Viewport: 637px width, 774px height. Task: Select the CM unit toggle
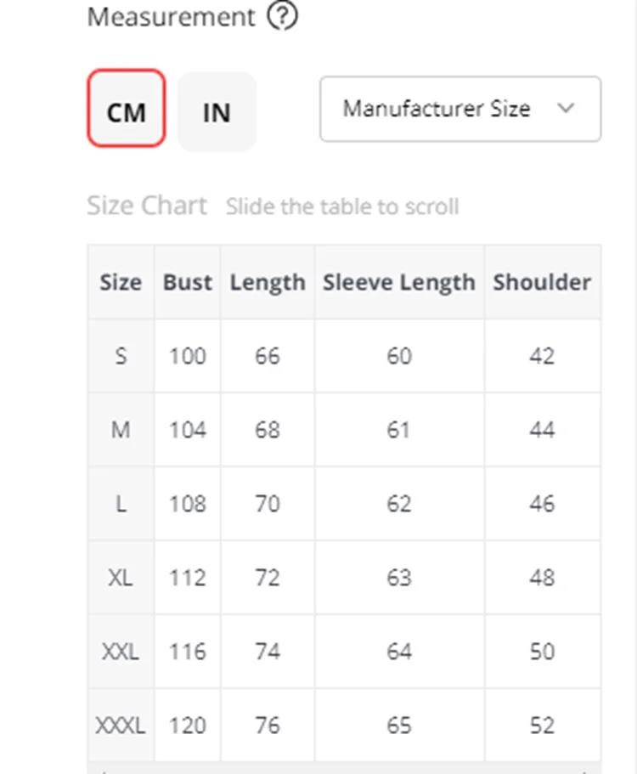pos(127,108)
